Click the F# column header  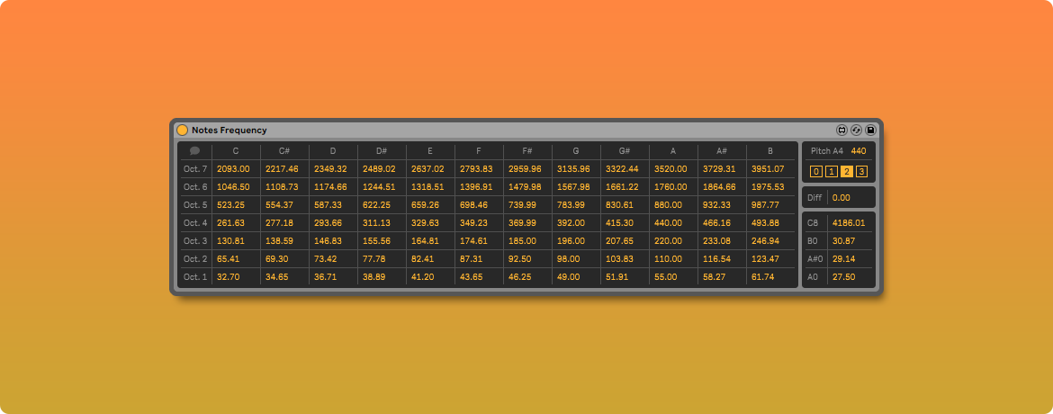pos(527,151)
